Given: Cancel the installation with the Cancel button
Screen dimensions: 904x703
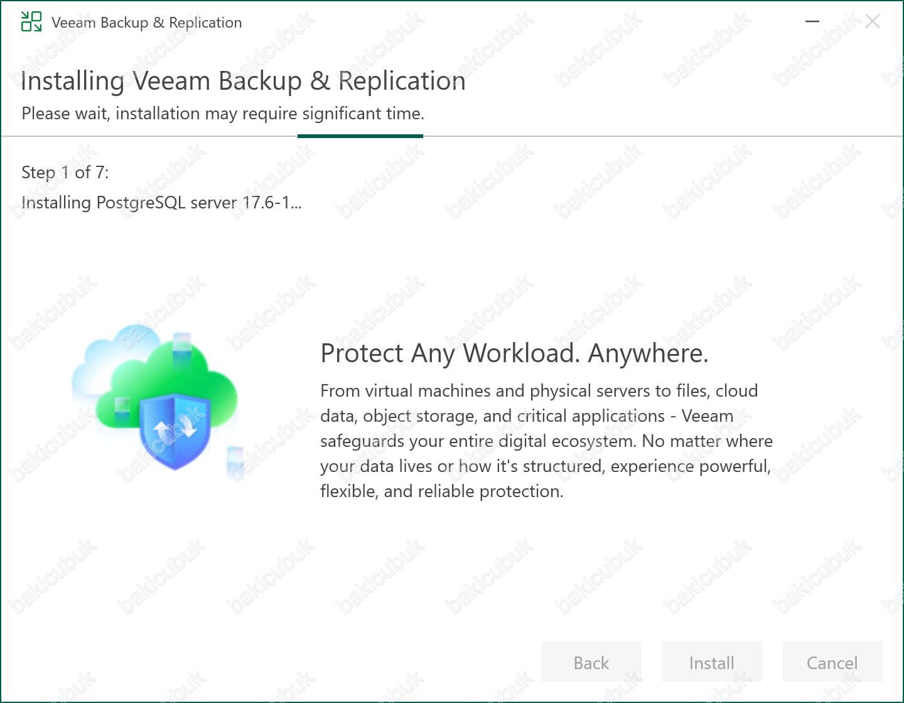Looking at the screenshot, I should tap(832, 662).
